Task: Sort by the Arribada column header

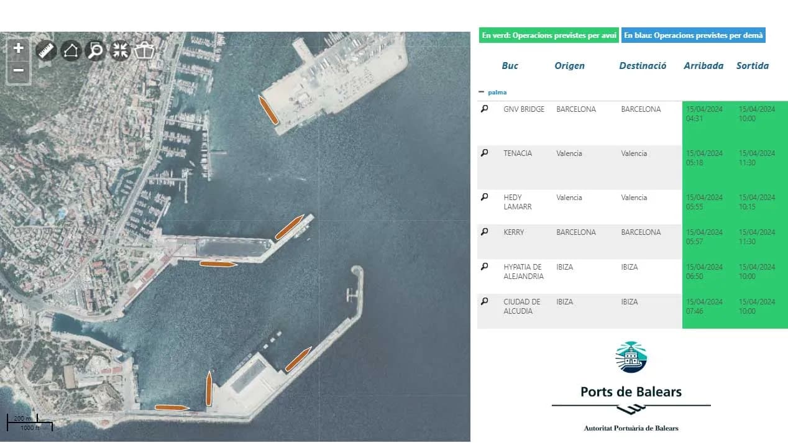Action: pyautogui.click(x=703, y=66)
